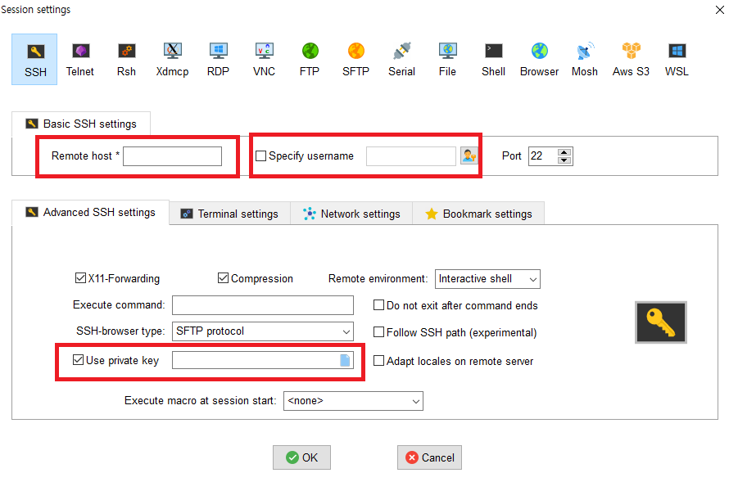Focus the Execute command field
Image resolution: width=729 pixels, height=491 pixels.
point(263,305)
